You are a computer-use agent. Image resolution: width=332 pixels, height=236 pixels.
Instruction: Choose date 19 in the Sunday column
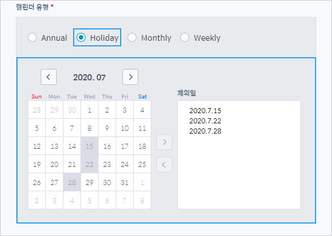[x=37, y=164]
